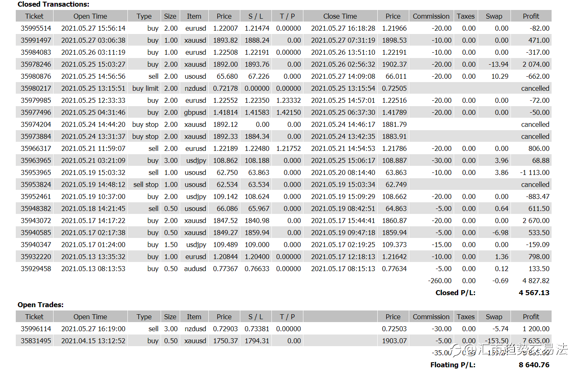Select ticket 35980876
Viewport: 574px width, 371px height.
(x=36, y=76)
